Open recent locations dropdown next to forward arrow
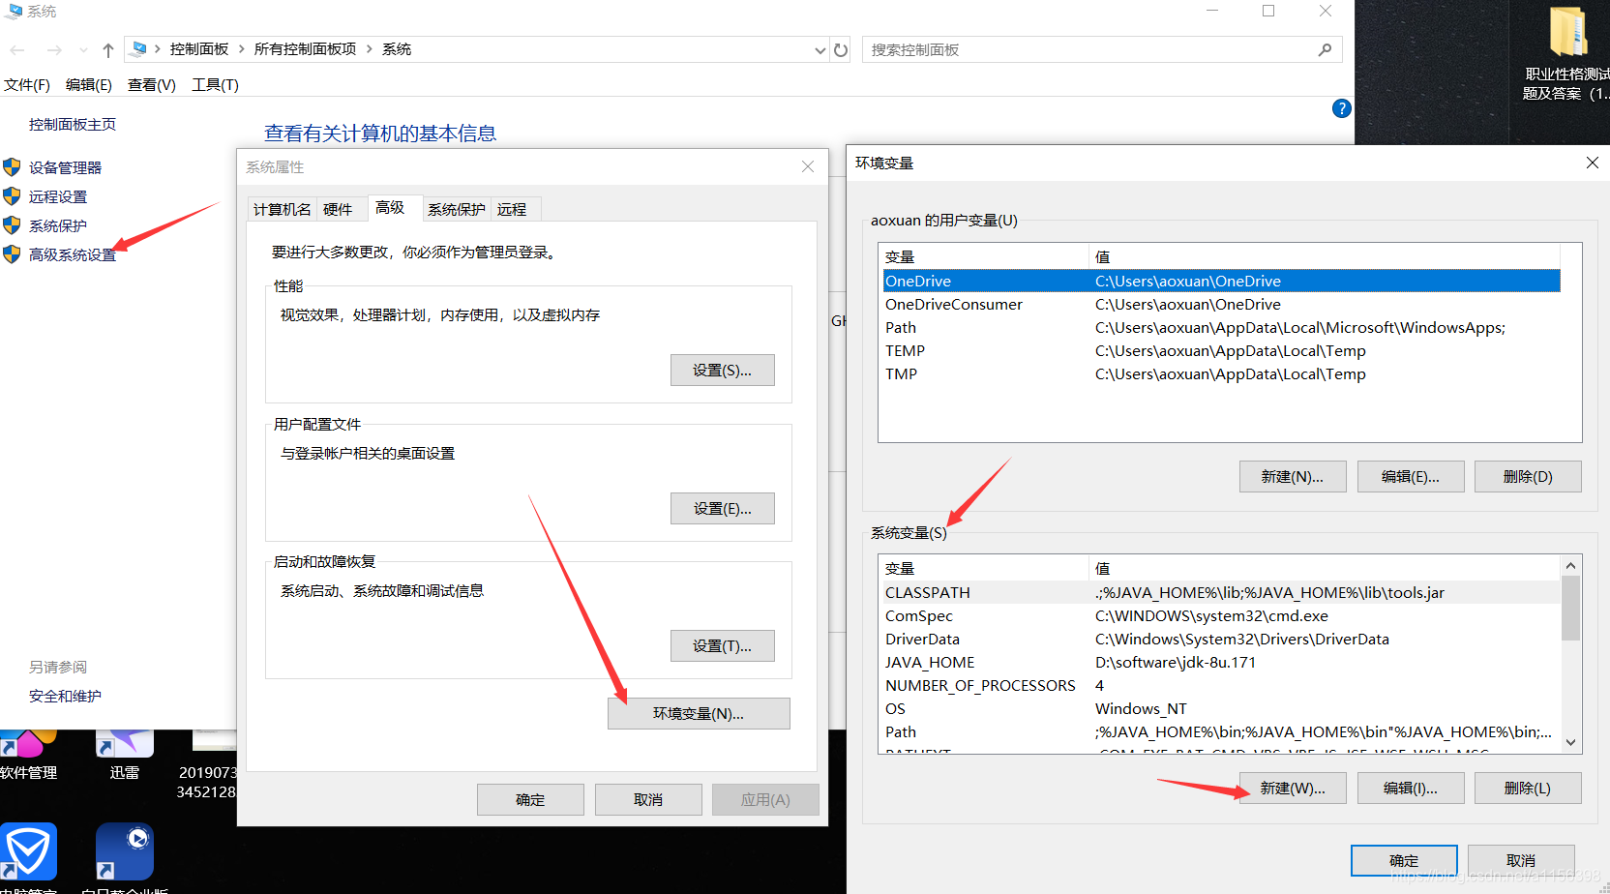Image resolution: width=1610 pixels, height=894 pixels. pyautogui.click(x=83, y=50)
